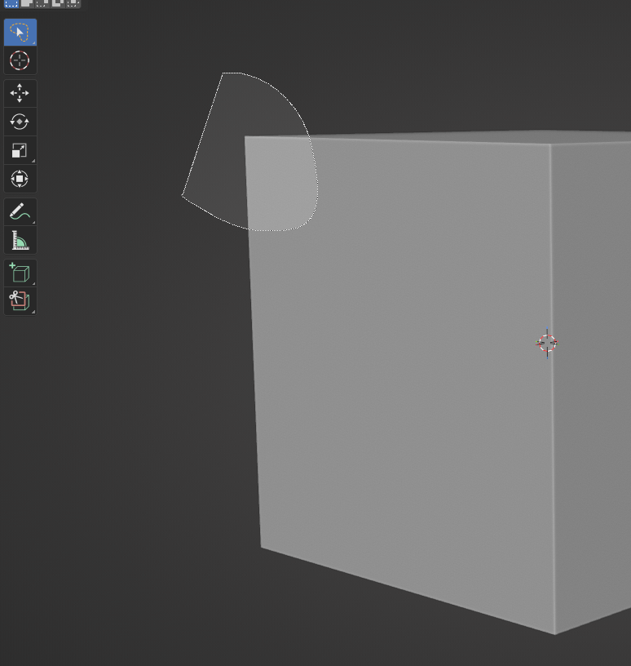This screenshot has width=631, height=666.
Task: Switch to Extend selection mode
Action: pyautogui.click(x=27, y=3)
